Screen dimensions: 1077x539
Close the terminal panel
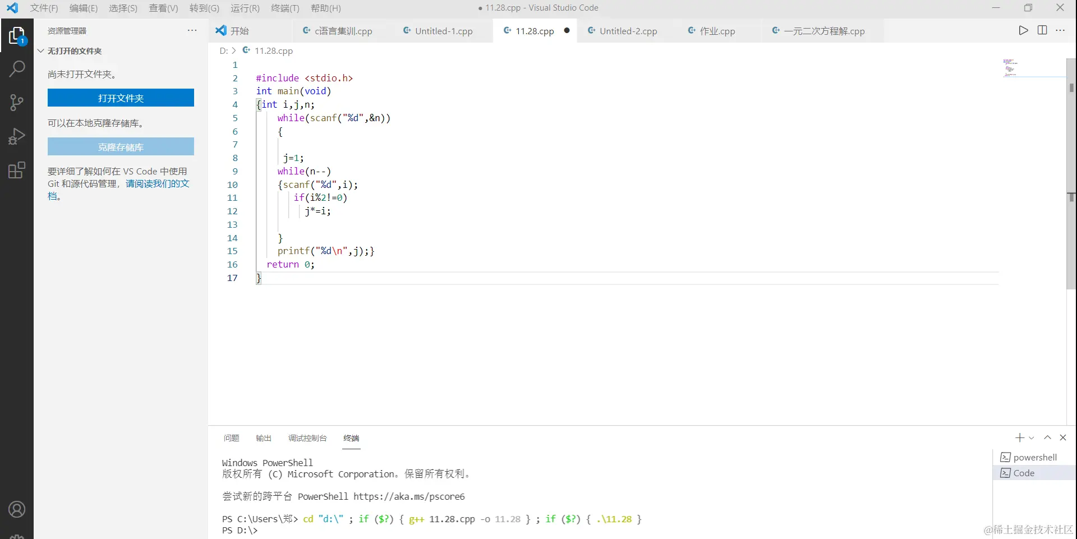(1063, 437)
